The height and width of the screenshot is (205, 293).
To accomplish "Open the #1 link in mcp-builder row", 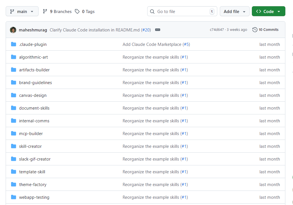I will [184, 134].
